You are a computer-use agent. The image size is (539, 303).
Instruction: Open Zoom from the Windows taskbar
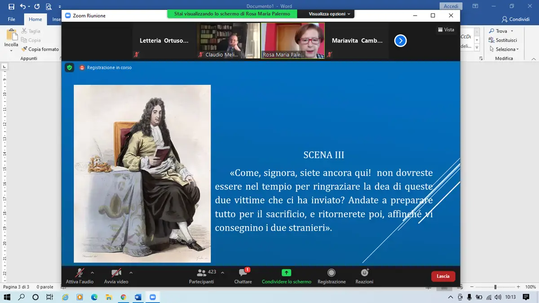[152, 297]
